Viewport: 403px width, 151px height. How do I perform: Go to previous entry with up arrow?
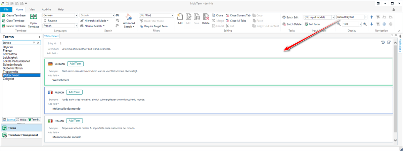372,17
